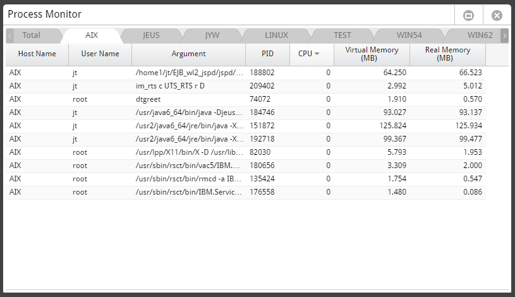Viewport: 515px width, 297px height.
Task: Show more tabs with right arrow
Action: (x=504, y=35)
